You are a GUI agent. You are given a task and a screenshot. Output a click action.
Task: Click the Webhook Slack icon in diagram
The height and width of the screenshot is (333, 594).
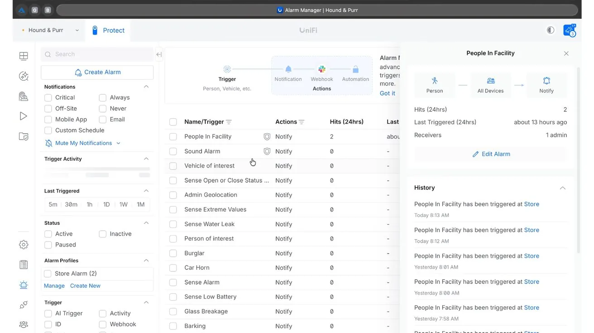(322, 69)
